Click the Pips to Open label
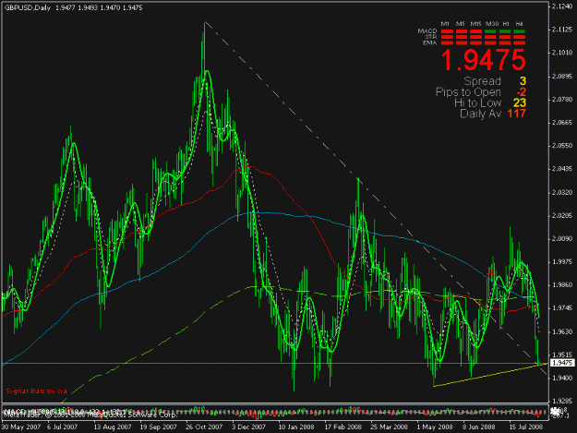 tap(468, 92)
